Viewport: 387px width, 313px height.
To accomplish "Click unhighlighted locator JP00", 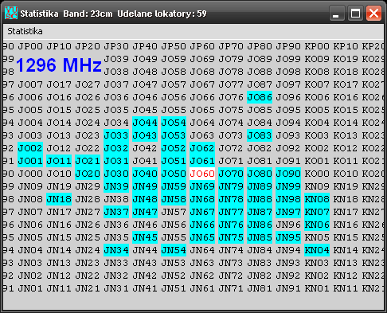I will [x=30, y=46].
